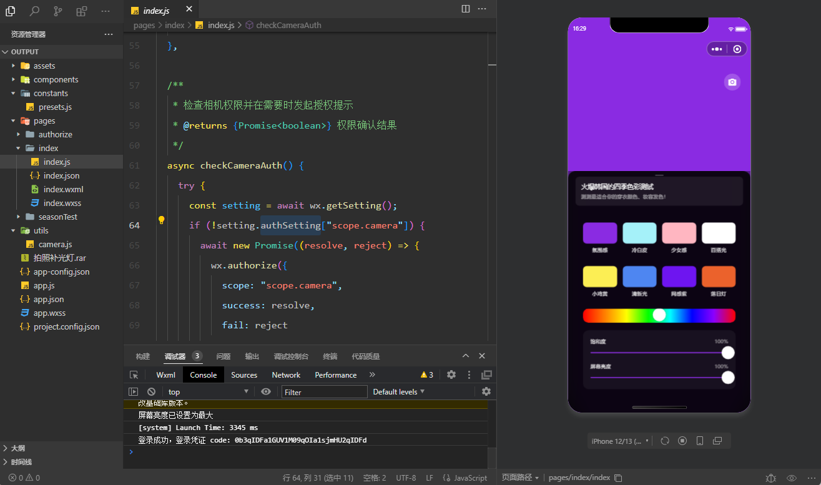The height and width of the screenshot is (485, 821).
Task: Open the 问题 panel tab
Action: click(x=224, y=356)
